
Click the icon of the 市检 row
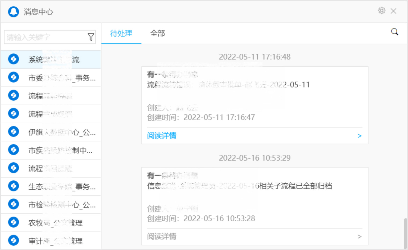click(x=14, y=204)
